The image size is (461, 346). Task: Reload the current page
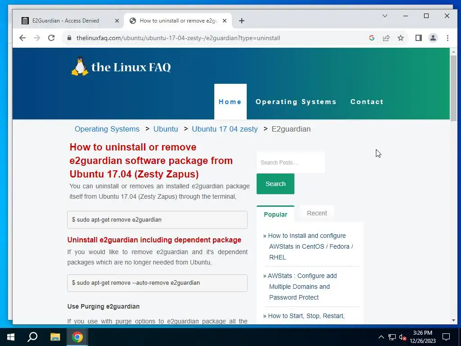pos(51,38)
